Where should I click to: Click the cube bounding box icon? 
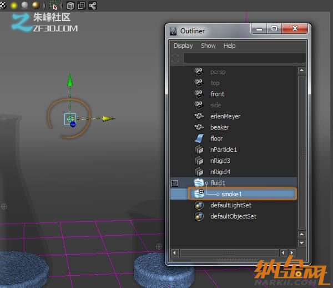(x=70, y=6)
